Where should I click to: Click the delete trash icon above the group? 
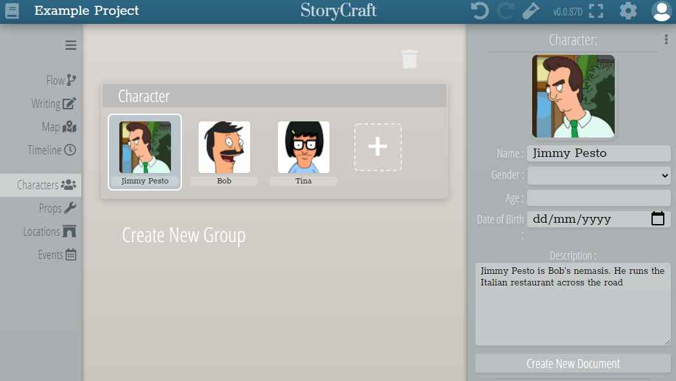click(x=409, y=59)
